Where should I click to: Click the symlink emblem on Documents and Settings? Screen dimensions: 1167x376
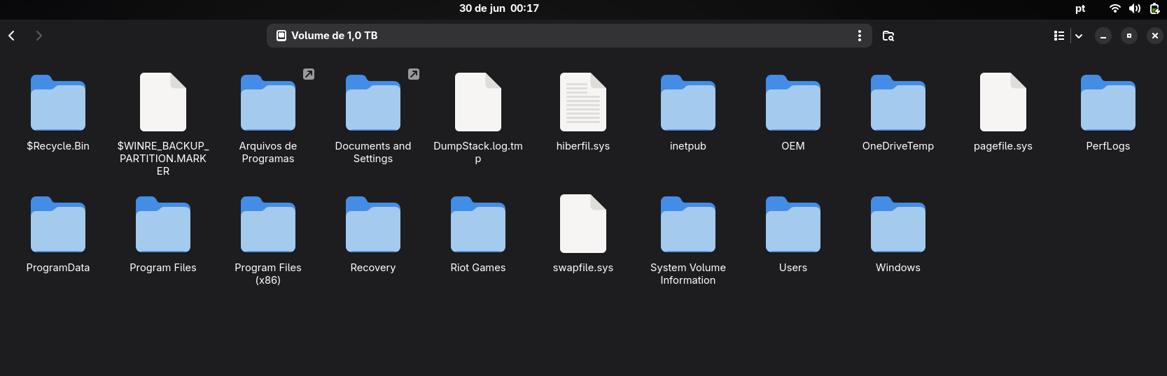click(414, 74)
